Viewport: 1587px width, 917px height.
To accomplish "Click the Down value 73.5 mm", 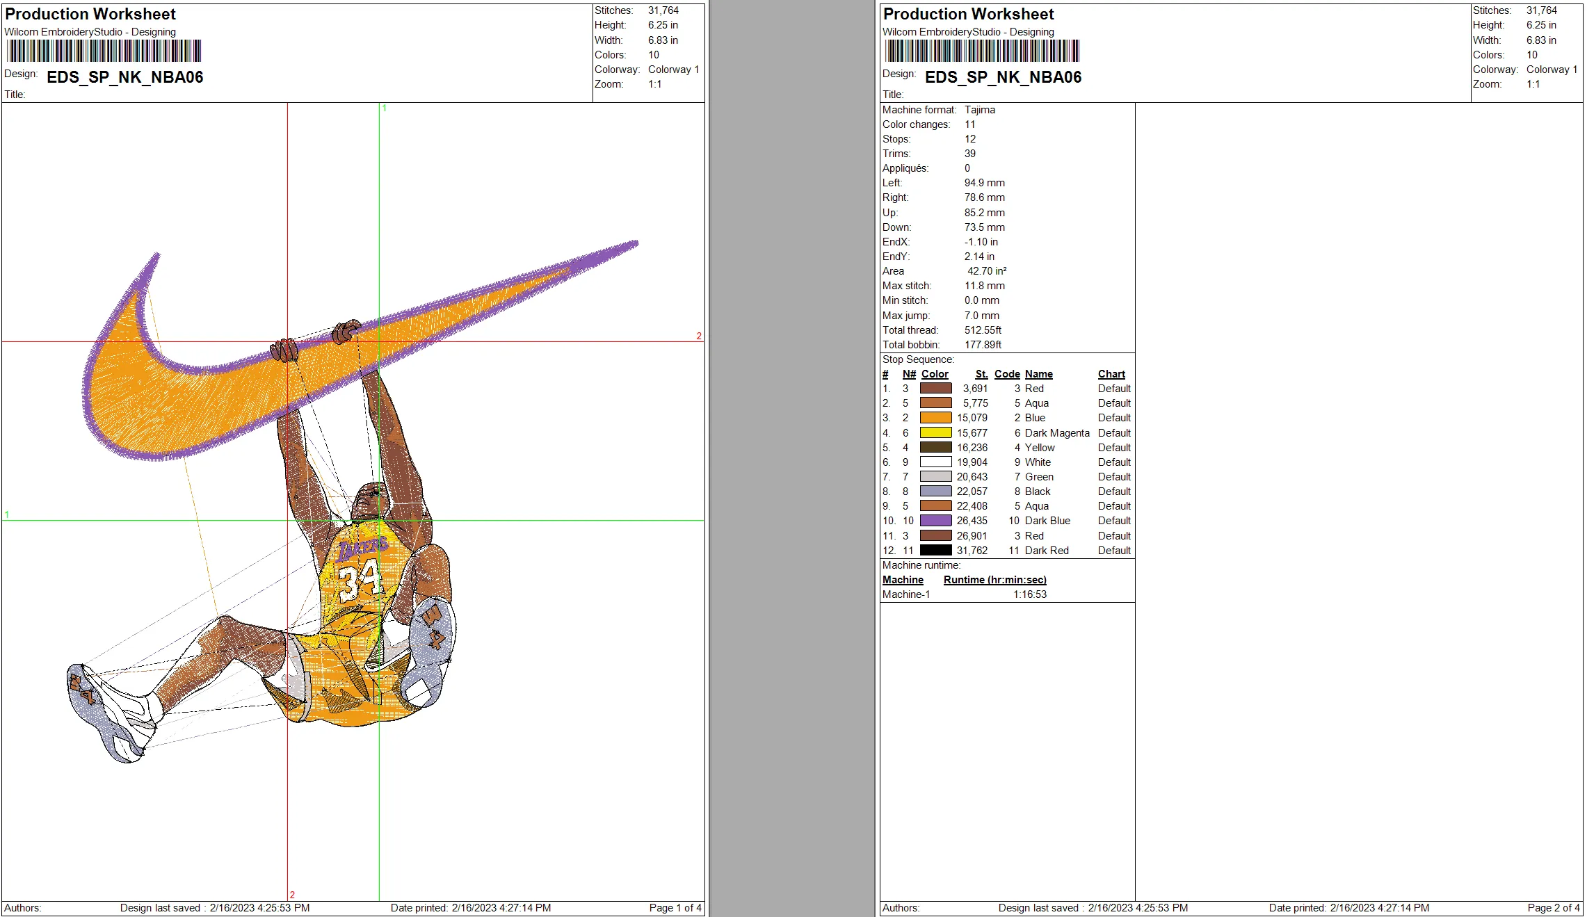I will pos(985,227).
